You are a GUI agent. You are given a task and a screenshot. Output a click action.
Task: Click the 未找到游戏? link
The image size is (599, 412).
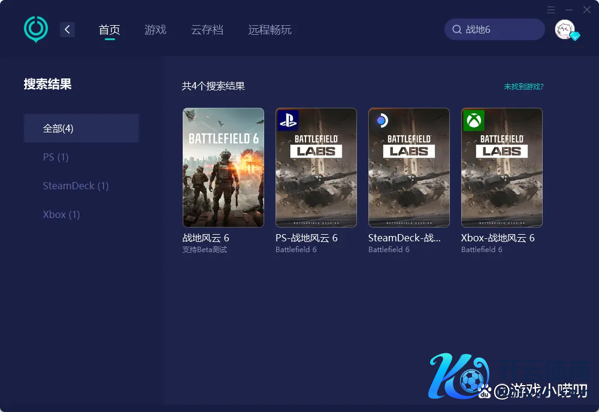(524, 86)
